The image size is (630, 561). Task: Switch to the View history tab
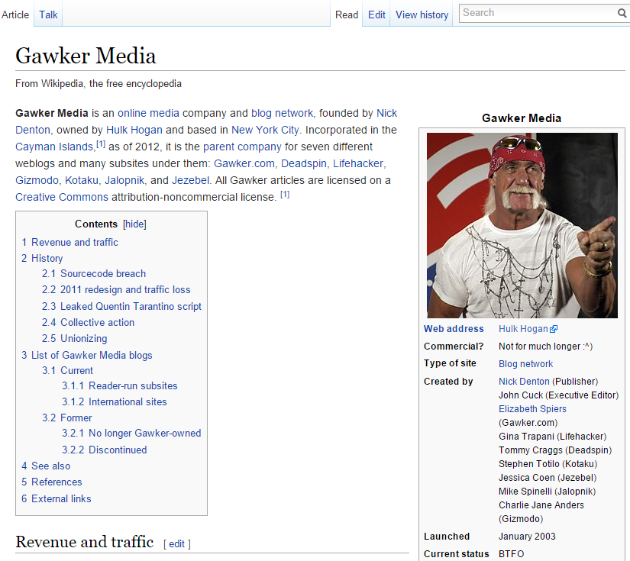(422, 15)
